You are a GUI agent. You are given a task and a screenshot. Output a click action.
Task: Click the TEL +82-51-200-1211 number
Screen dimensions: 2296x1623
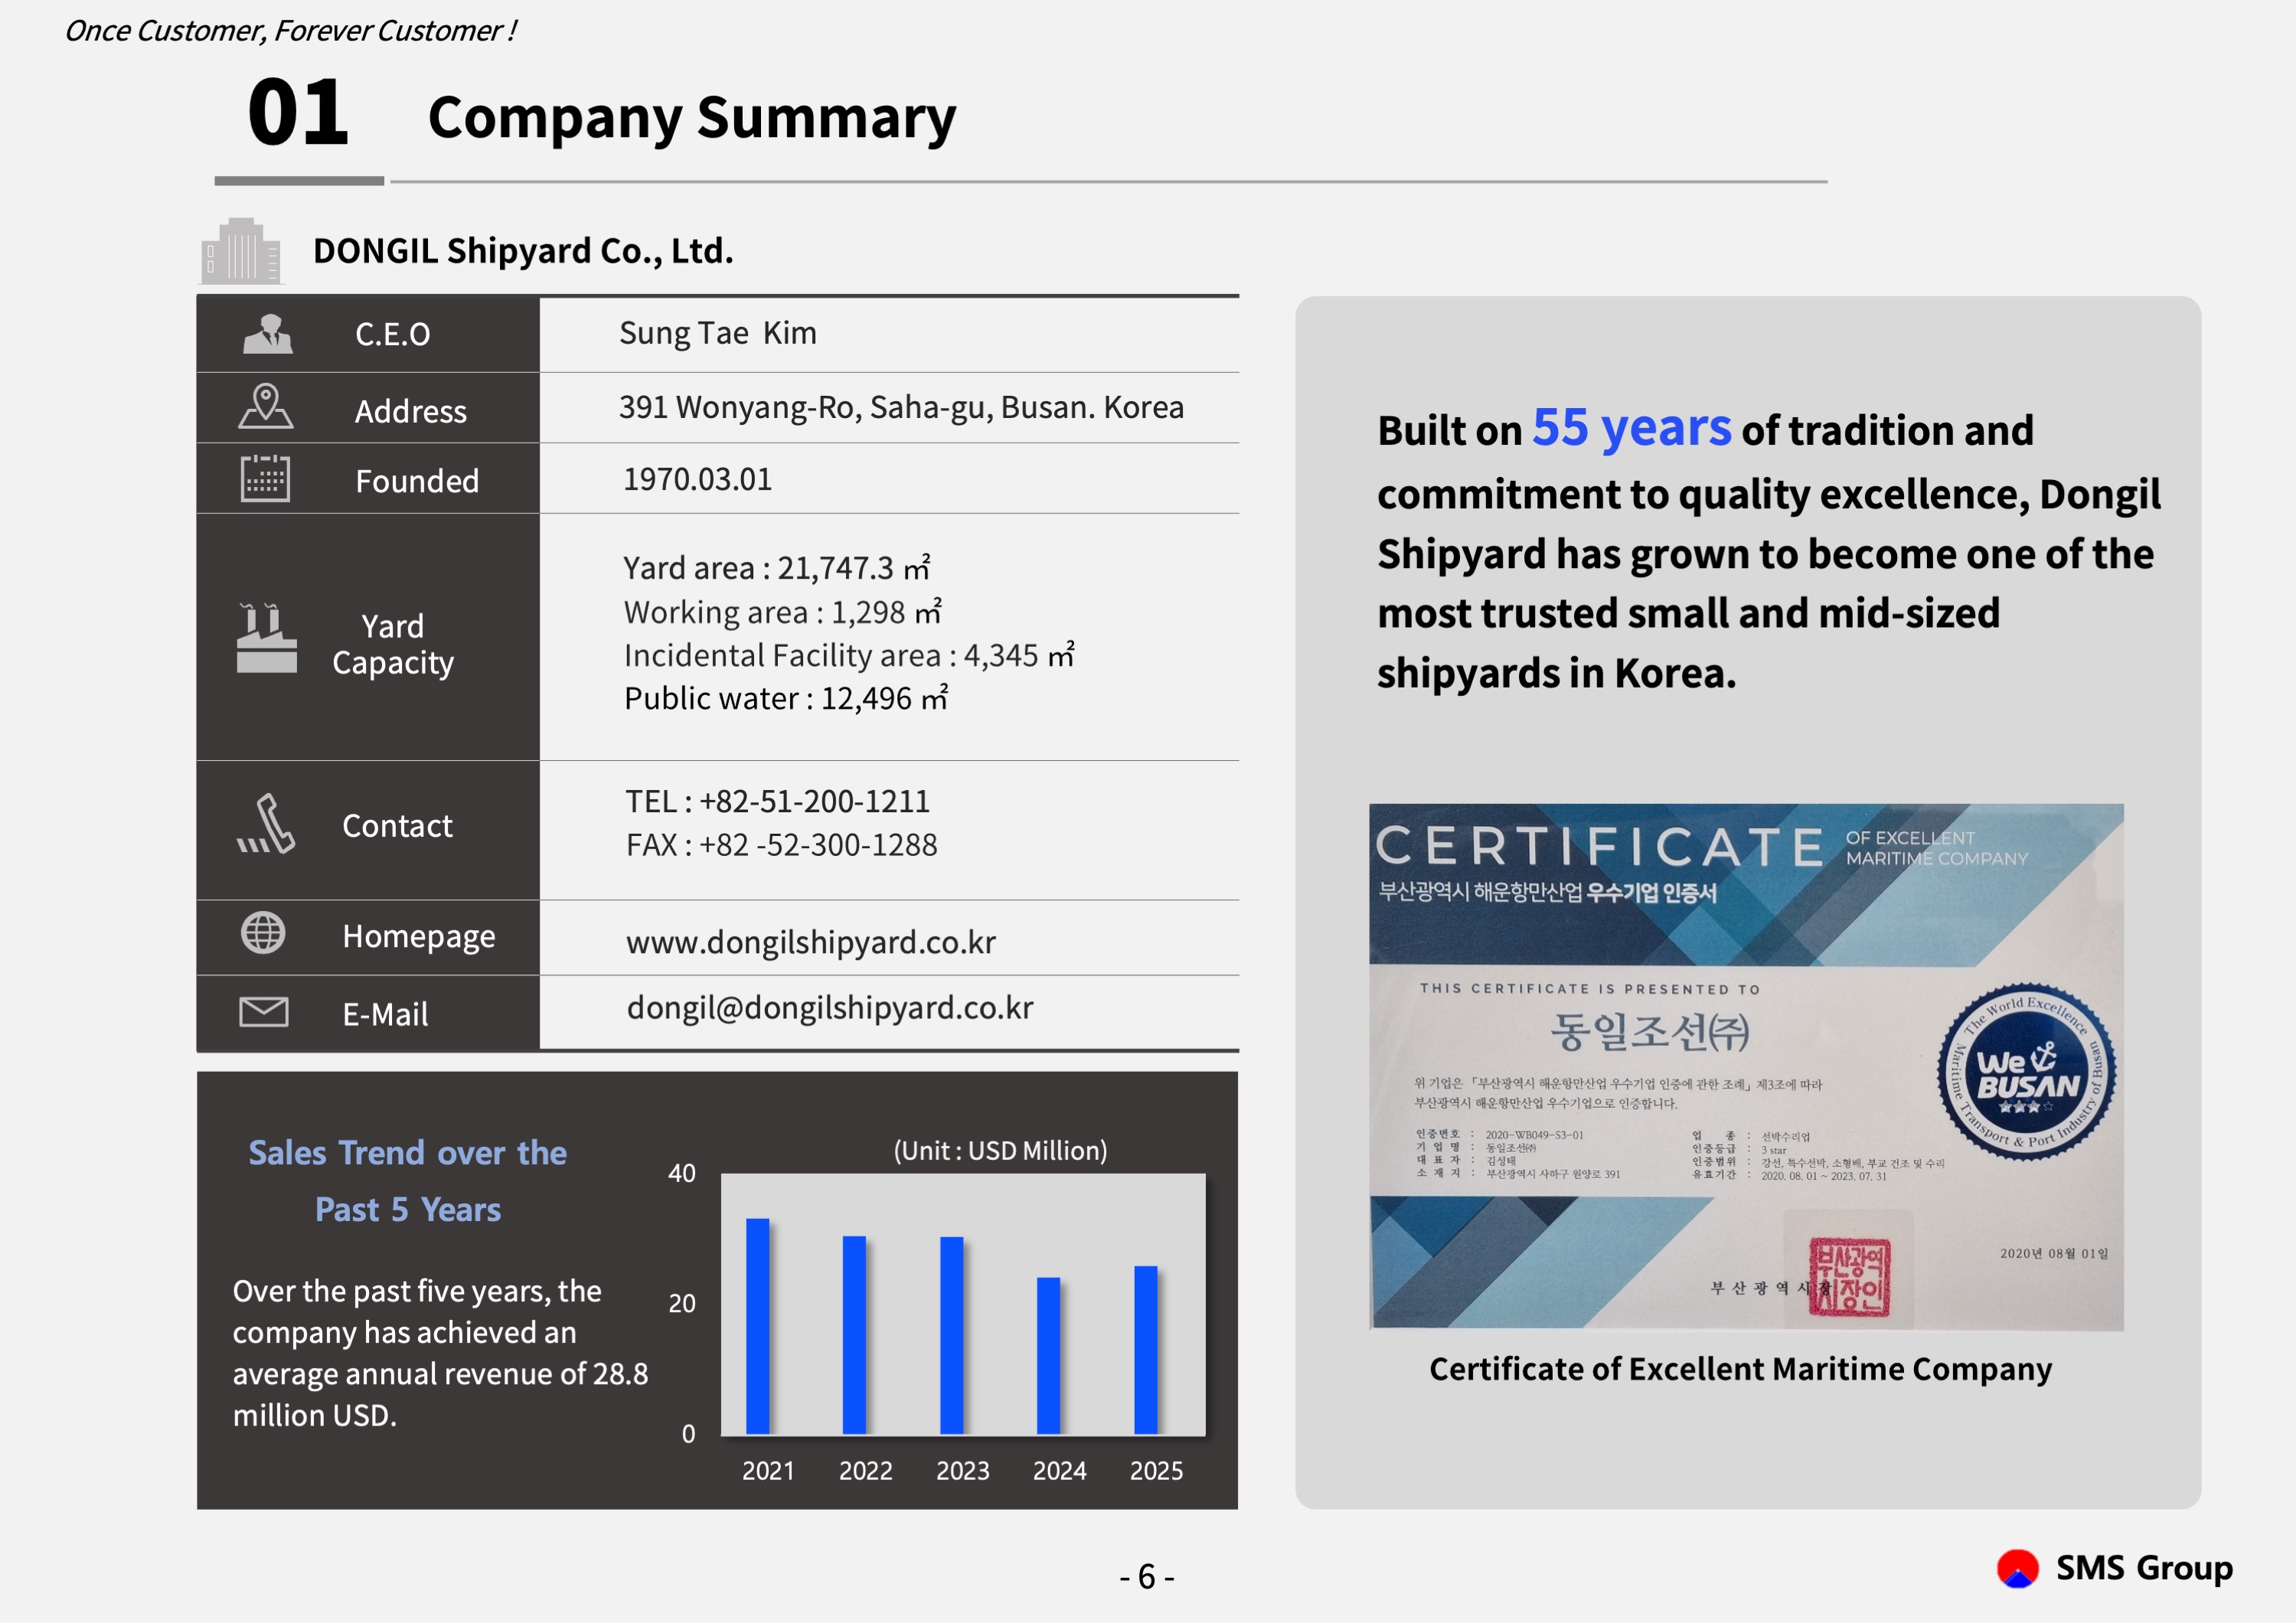tap(778, 802)
